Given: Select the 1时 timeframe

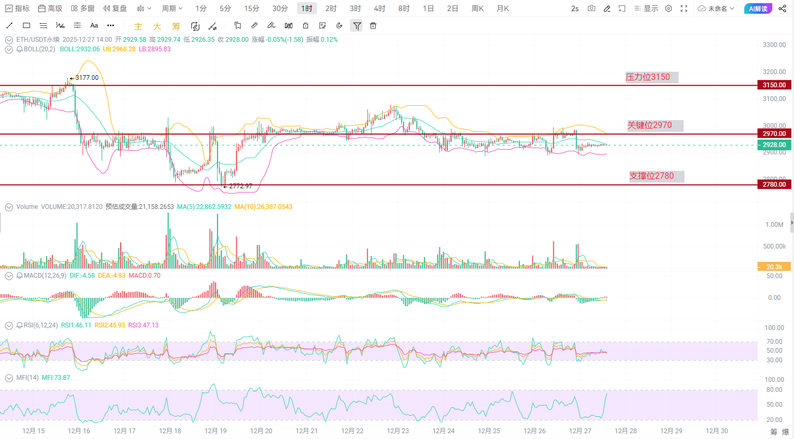Looking at the screenshot, I should (307, 8).
